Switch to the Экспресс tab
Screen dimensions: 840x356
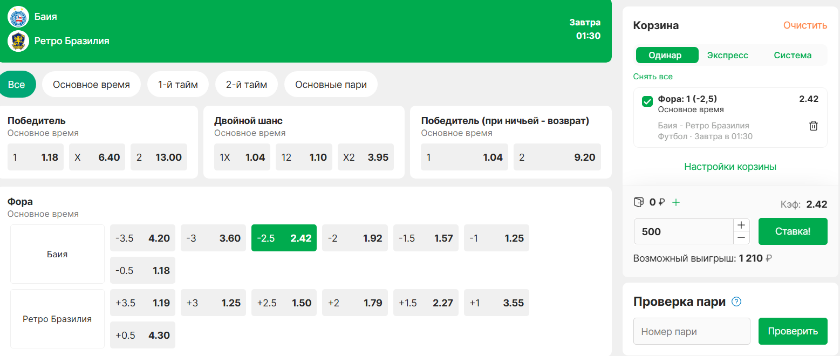(x=727, y=55)
